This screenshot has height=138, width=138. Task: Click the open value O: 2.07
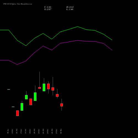[48, 9]
